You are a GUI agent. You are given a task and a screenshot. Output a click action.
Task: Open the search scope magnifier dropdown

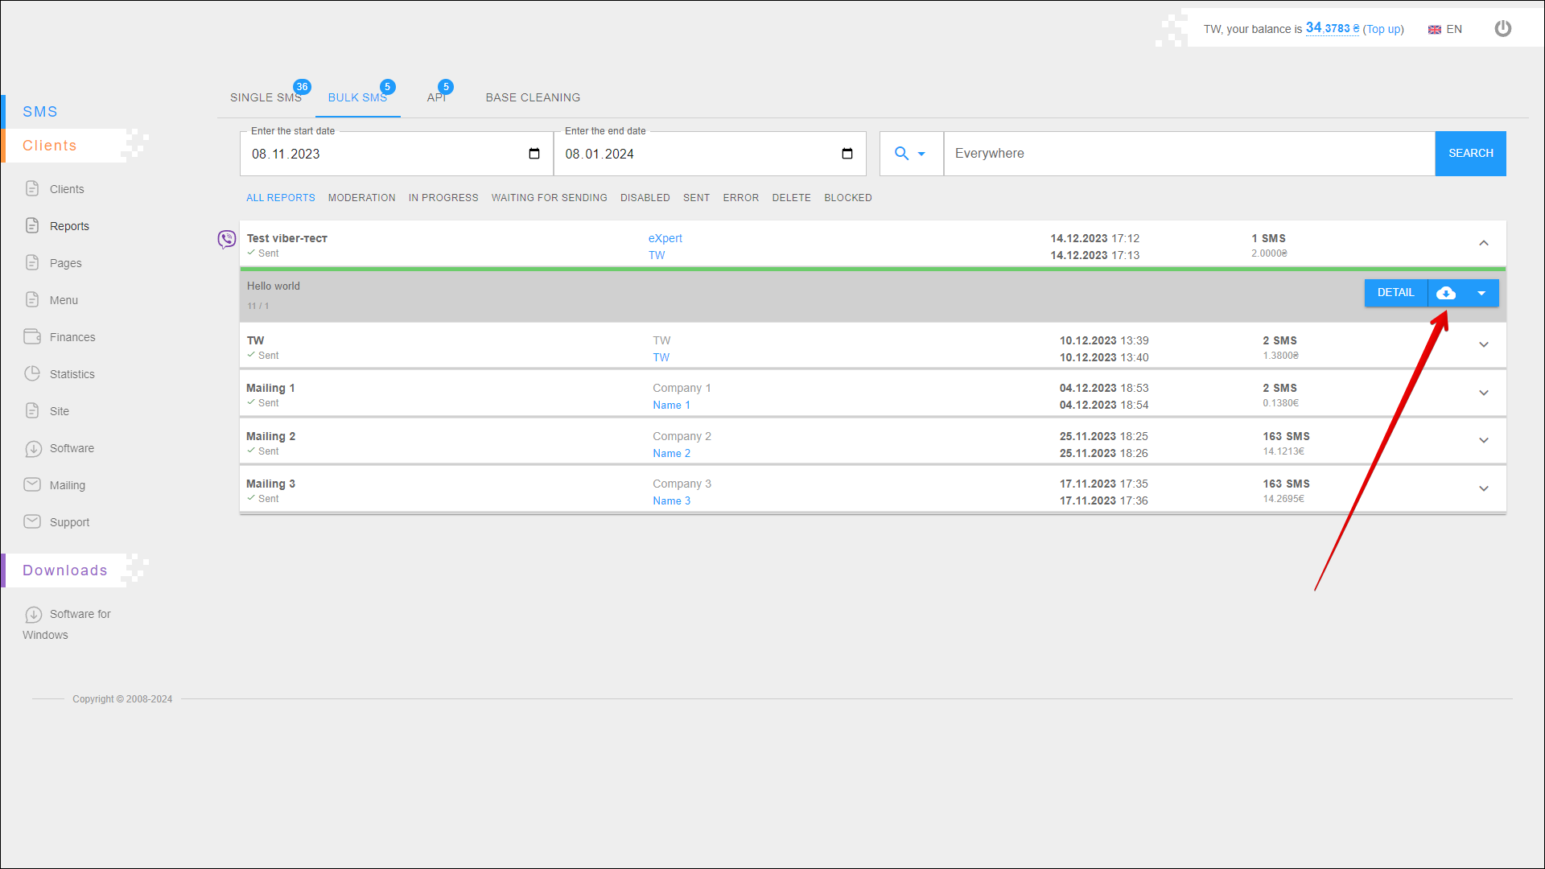(x=910, y=154)
